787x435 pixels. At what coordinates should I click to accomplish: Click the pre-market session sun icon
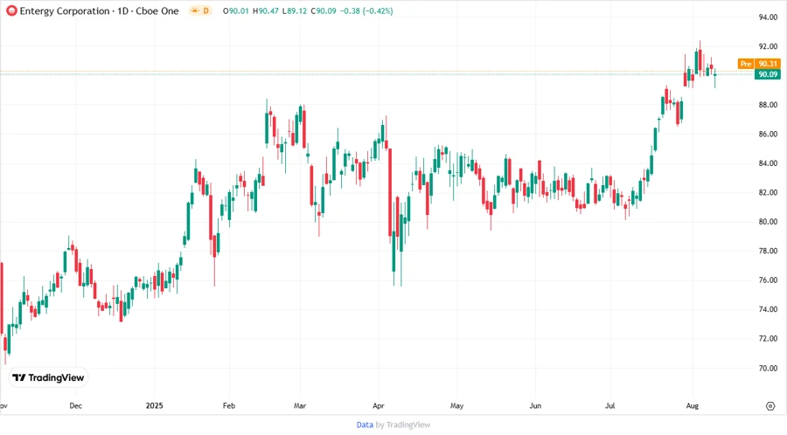point(194,10)
